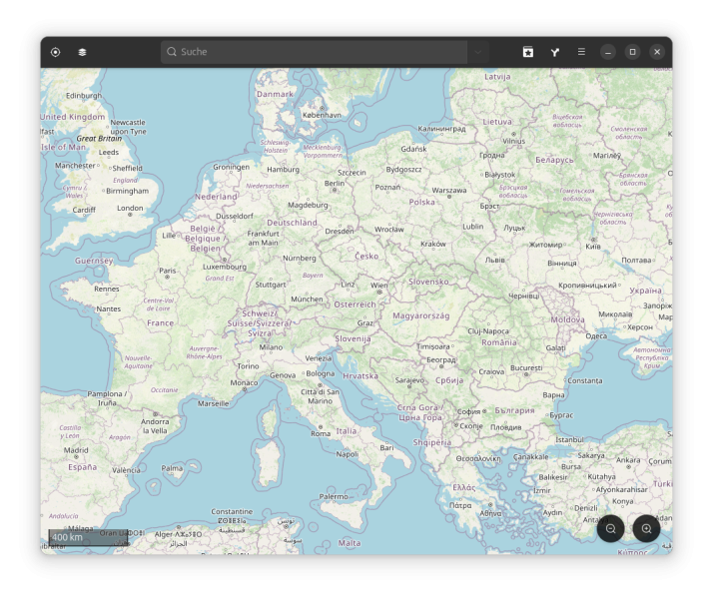
Task: Open the route planner icon
Action: (x=555, y=52)
